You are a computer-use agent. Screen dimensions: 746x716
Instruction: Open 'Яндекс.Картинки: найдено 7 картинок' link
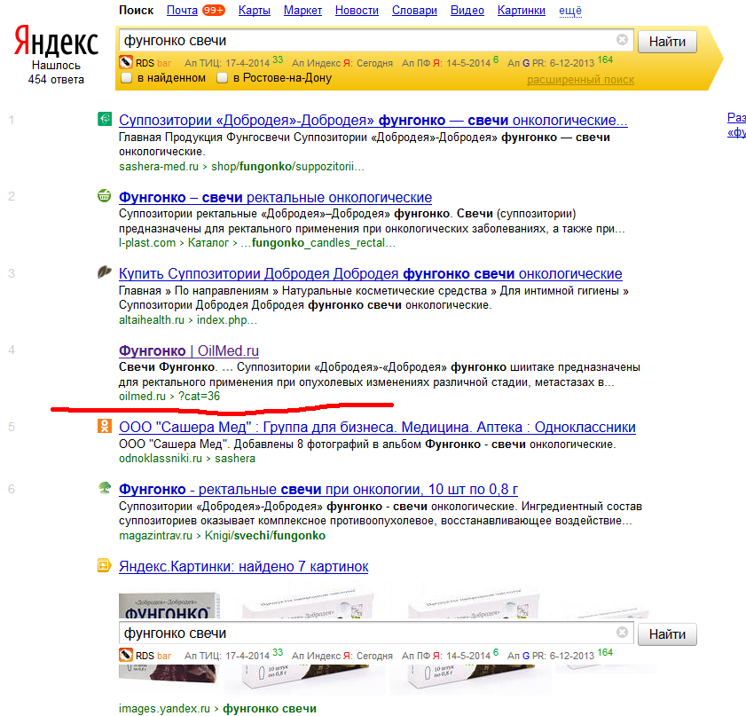coord(244,567)
